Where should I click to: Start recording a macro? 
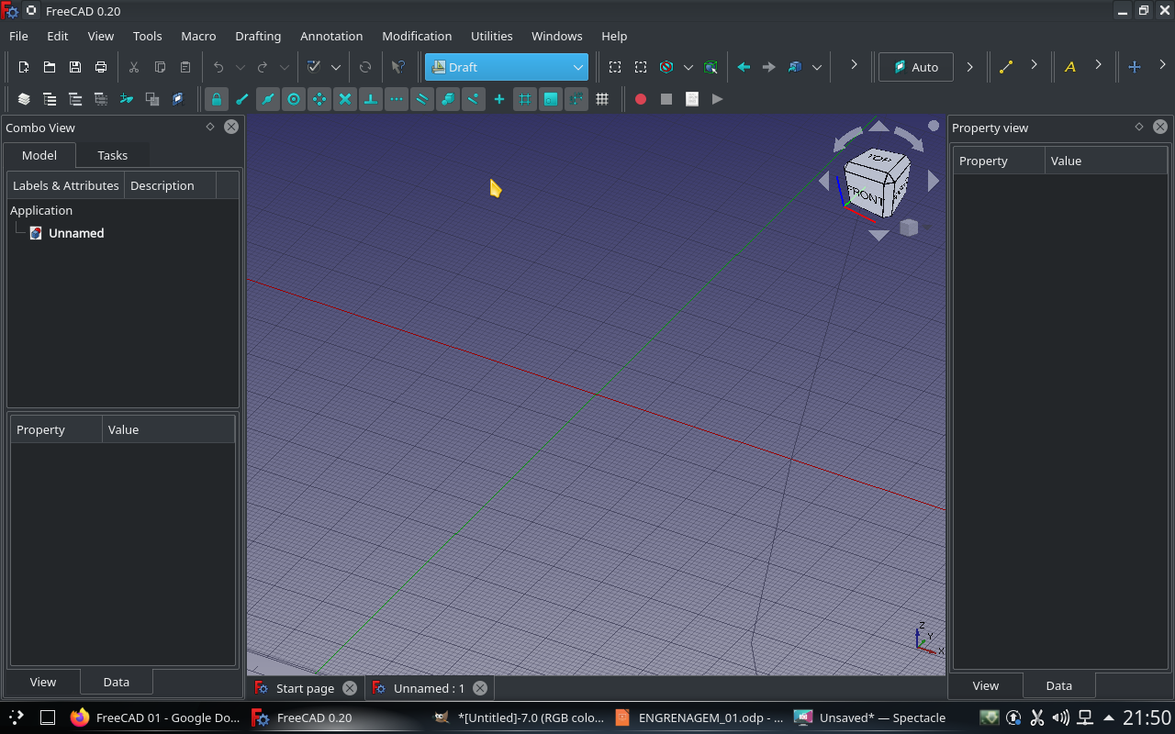point(640,99)
